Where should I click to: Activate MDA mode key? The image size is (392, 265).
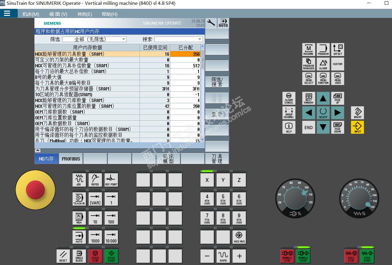[79, 218]
